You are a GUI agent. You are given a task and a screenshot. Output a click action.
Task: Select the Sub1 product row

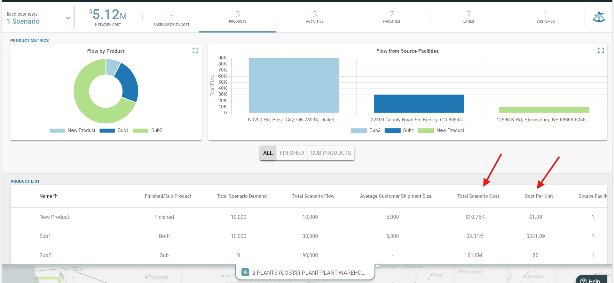309,236
